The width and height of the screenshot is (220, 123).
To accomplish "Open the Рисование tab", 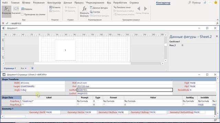I will coord(39,3).
